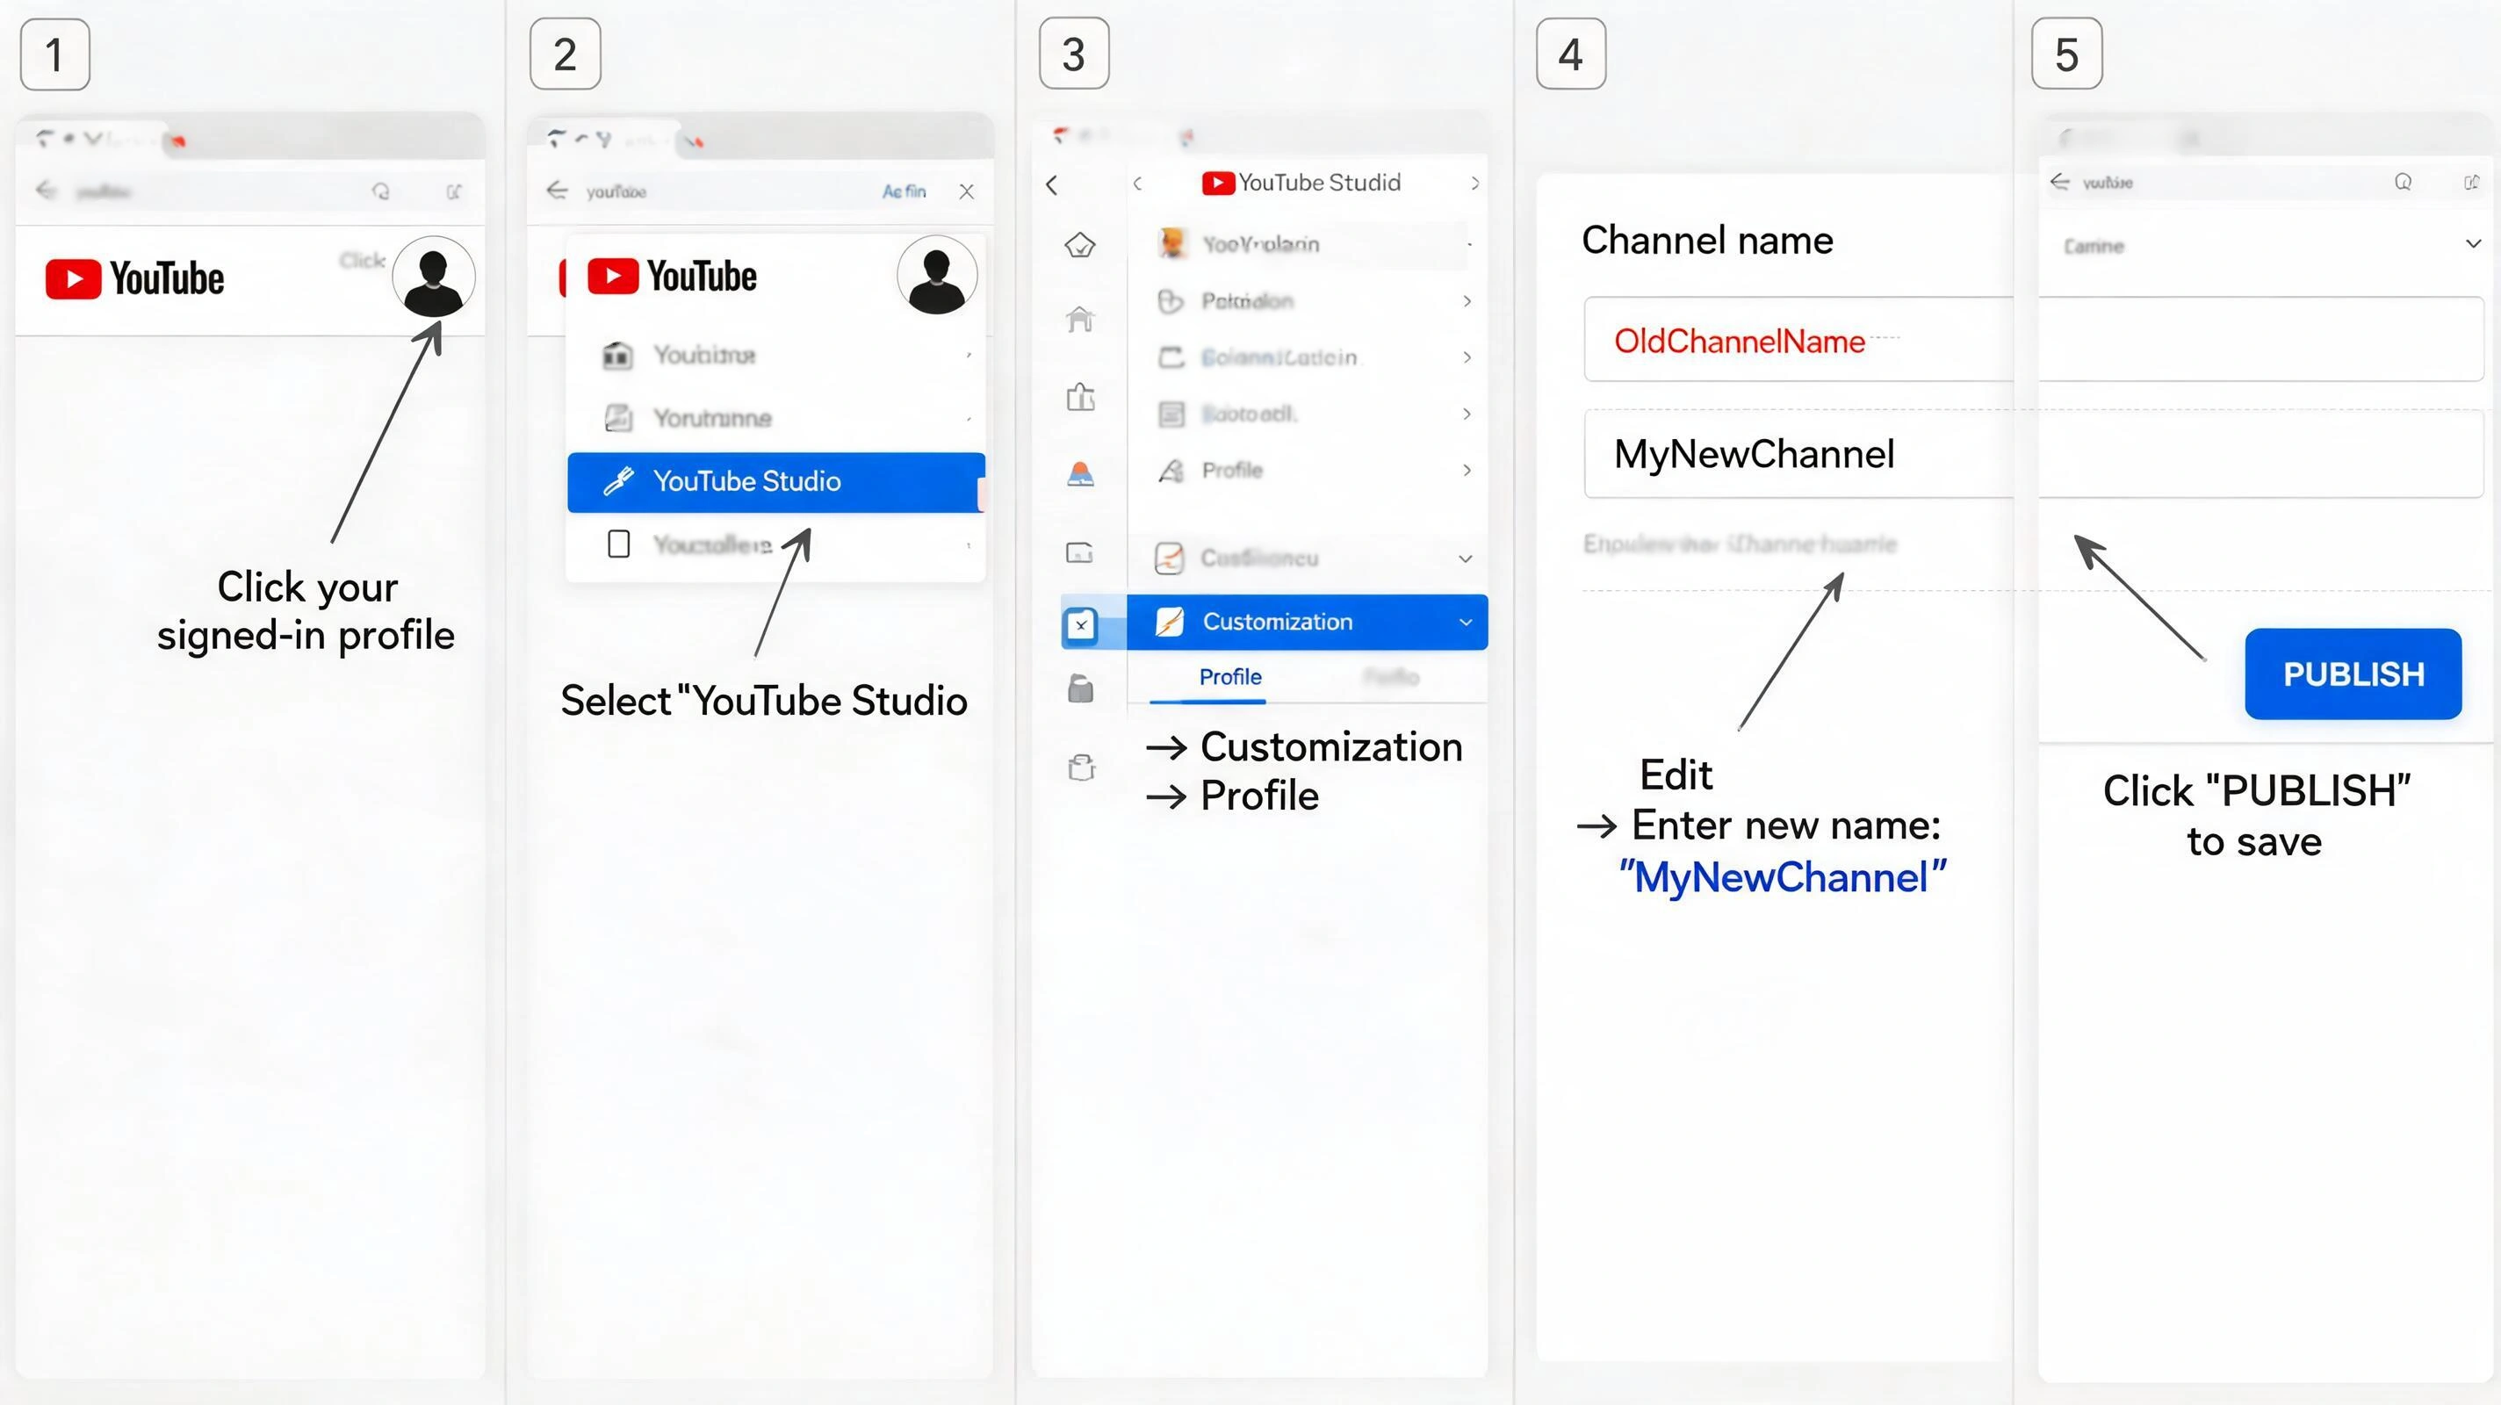Click the person icon beside the Studio 'Profile' row
Image resolution: width=2501 pixels, height=1405 pixels.
point(1171,471)
